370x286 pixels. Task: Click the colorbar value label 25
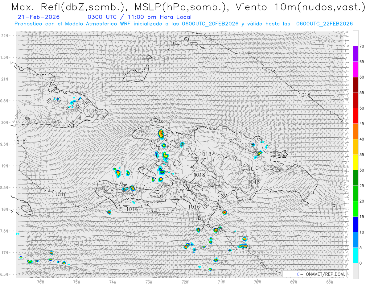pyautogui.click(x=362, y=186)
